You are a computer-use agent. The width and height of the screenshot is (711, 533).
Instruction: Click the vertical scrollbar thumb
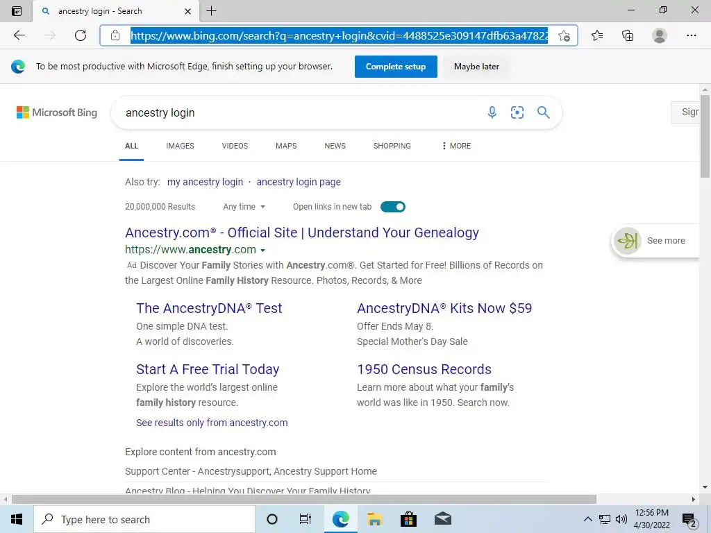click(705, 137)
